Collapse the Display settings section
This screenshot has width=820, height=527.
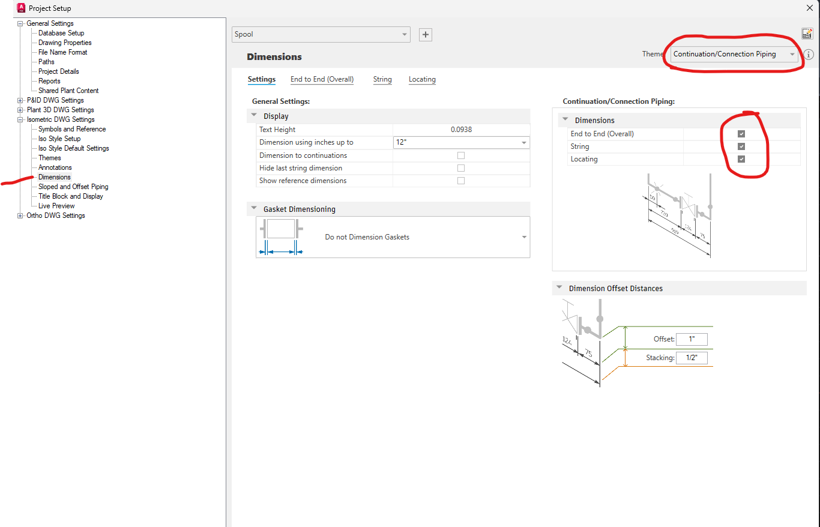click(253, 115)
